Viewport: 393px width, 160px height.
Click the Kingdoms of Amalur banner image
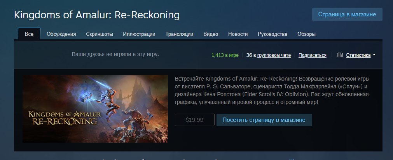[x=95, y=109]
